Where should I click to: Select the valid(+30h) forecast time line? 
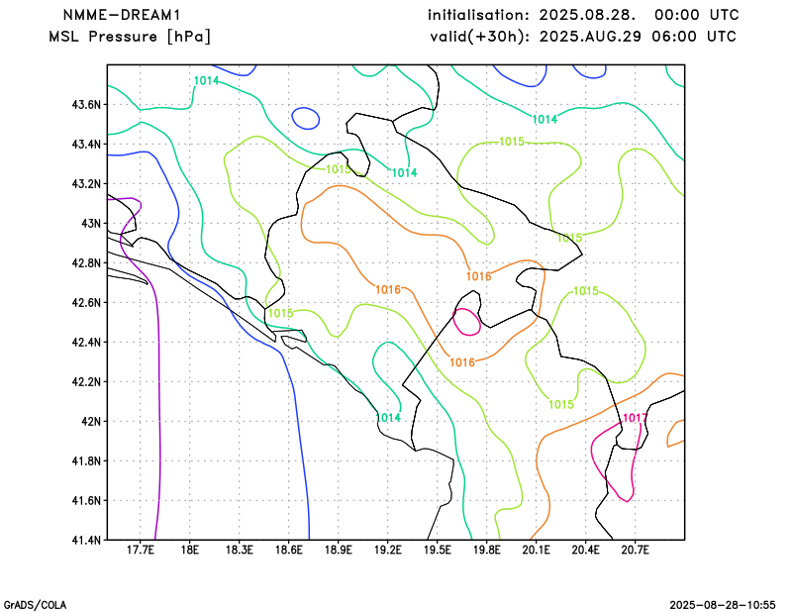[x=583, y=37]
